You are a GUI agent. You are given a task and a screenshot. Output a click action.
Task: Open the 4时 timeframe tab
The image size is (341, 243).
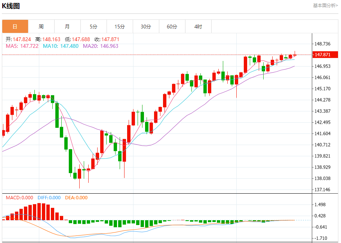198,27
